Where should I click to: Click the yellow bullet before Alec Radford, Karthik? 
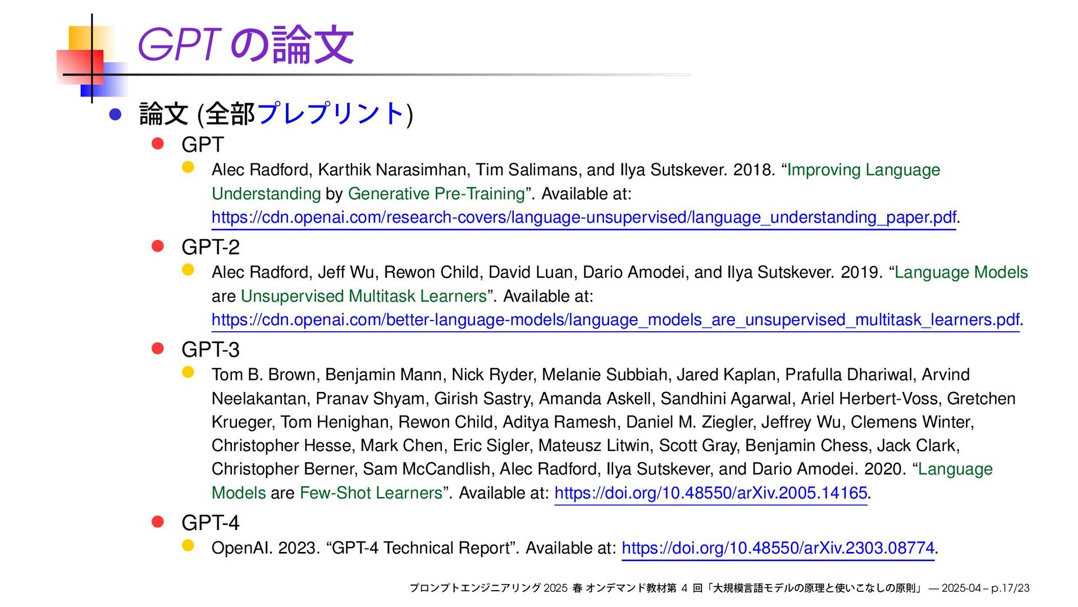coord(188,167)
